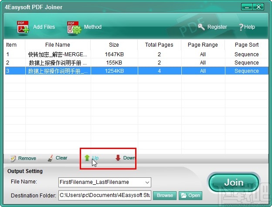
Task: Click the Sequence cell in row 2
Action: coord(247,63)
